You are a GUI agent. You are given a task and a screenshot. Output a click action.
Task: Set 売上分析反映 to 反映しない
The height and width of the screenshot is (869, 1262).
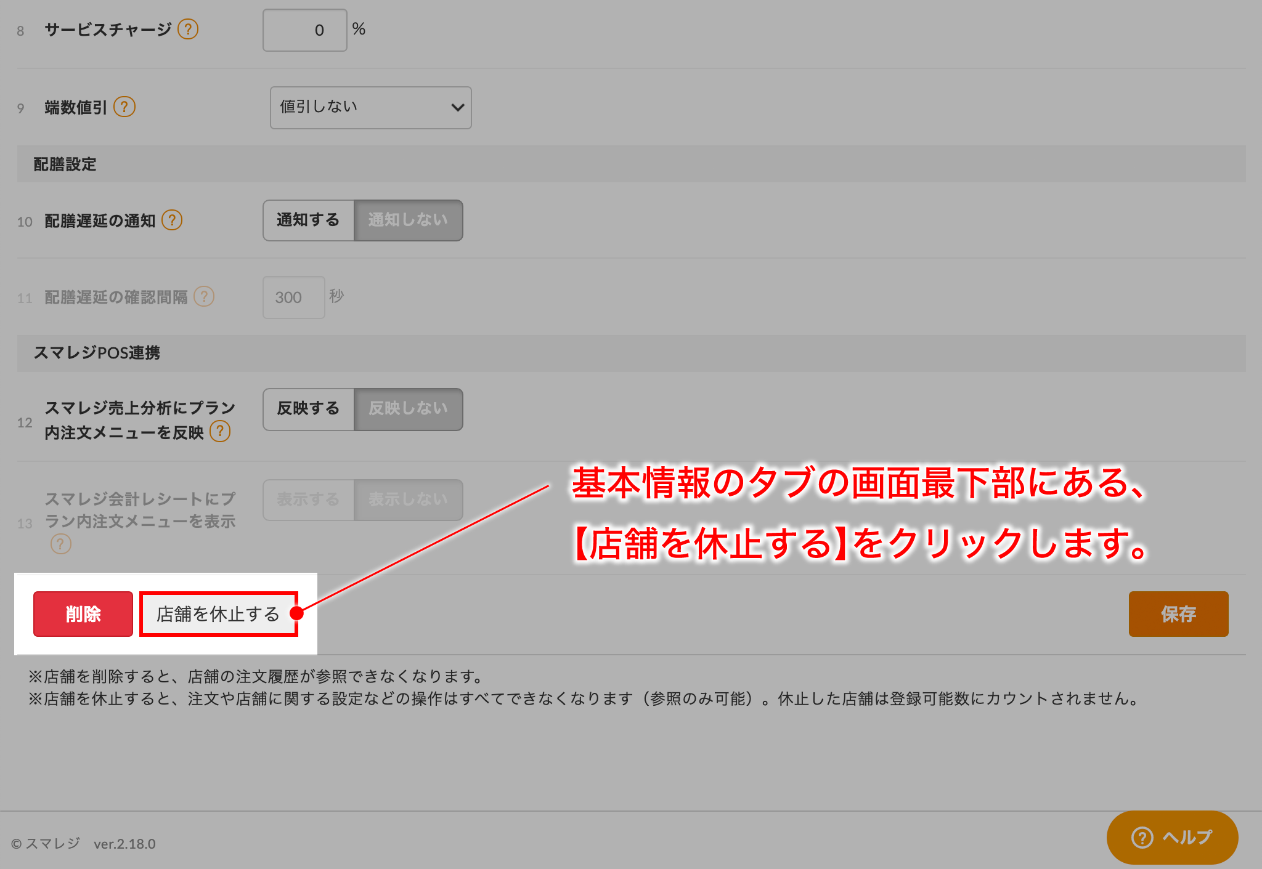coord(409,409)
